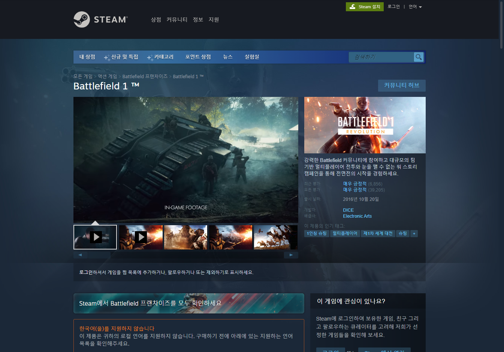Open the 상점 menu in header
The width and height of the screenshot is (504, 352).
[x=156, y=19]
